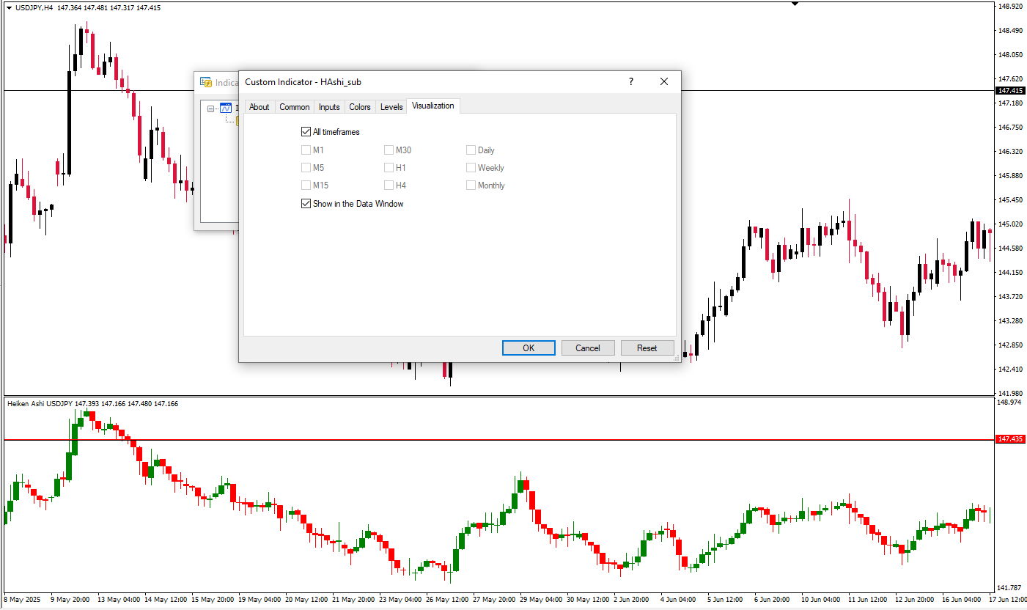Click the help question mark button
The height and width of the screenshot is (610, 1027).
tap(630, 82)
